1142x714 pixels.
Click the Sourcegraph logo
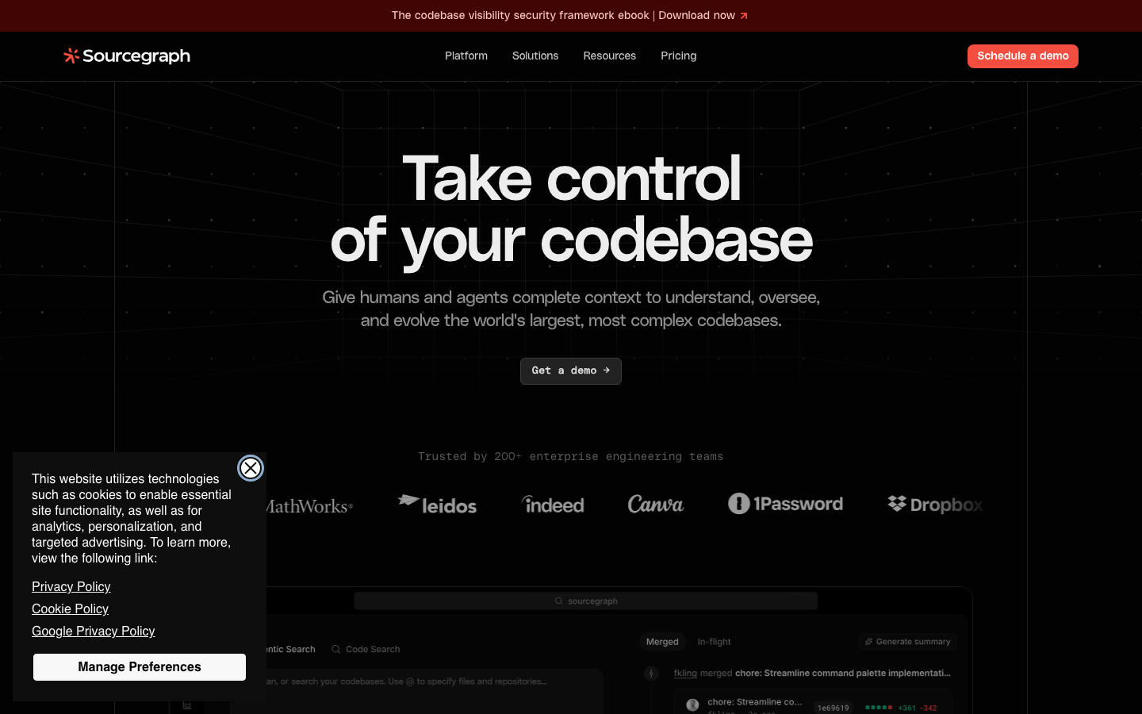127,56
